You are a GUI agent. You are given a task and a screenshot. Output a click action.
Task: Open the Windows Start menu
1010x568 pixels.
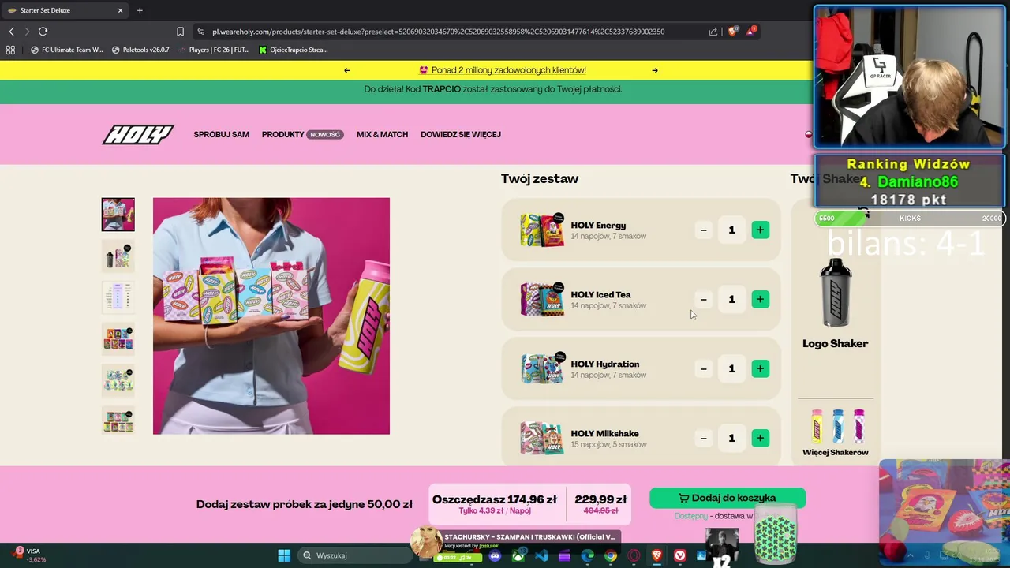tap(284, 555)
